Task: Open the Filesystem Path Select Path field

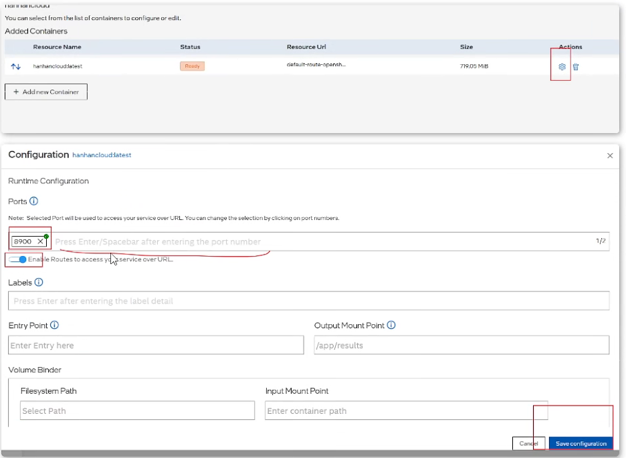Action: (137, 411)
